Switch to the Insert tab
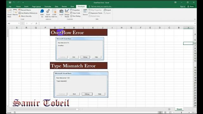This screenshot has height=114, width=203. point(26,6)
